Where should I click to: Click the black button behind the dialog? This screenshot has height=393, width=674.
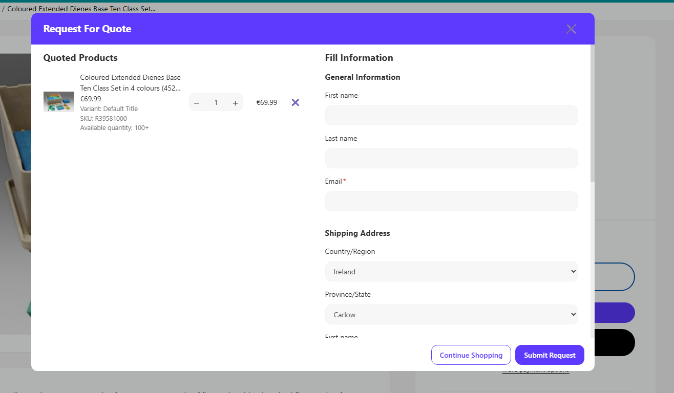point(615,342)
